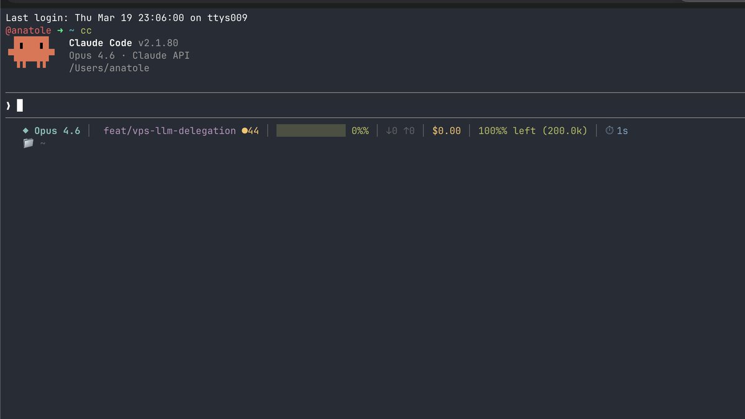Click the yellow dot before 44
Screen dimensions: 745x419
coord(245,131)
